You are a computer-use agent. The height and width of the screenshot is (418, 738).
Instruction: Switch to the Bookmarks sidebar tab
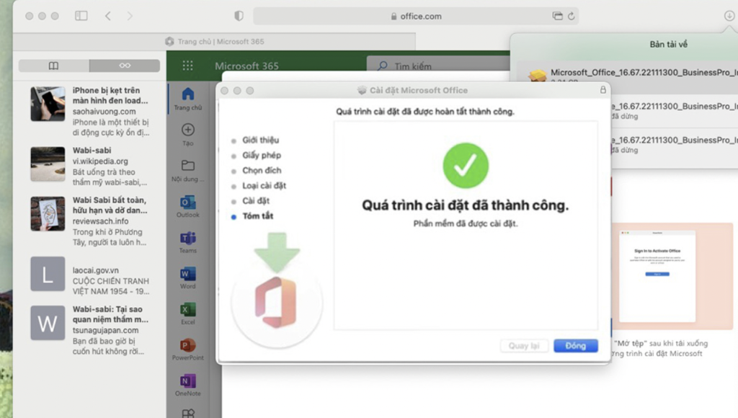[53, 66]
